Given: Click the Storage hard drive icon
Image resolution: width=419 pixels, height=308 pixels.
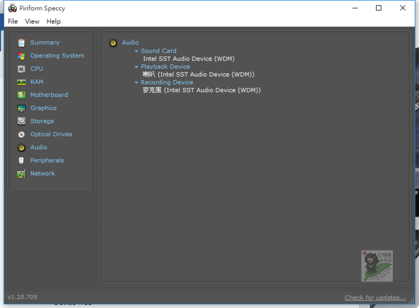Looking at the screenshot, I should (21, 121).
